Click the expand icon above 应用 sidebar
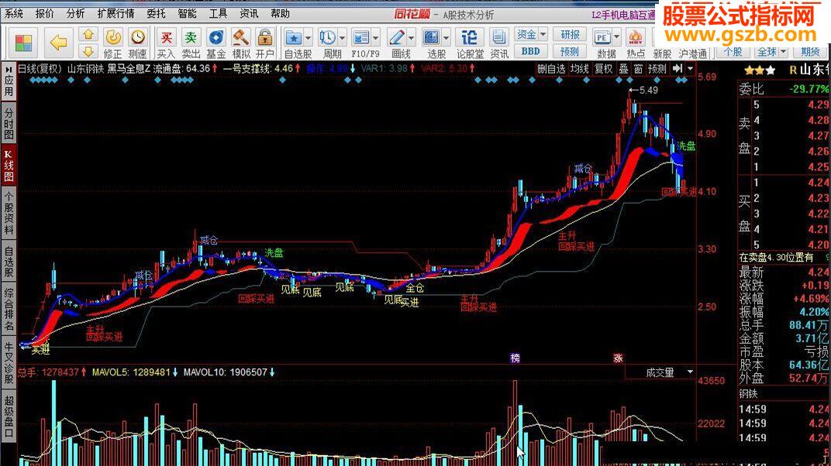831x466 pixels. (9, 69)
